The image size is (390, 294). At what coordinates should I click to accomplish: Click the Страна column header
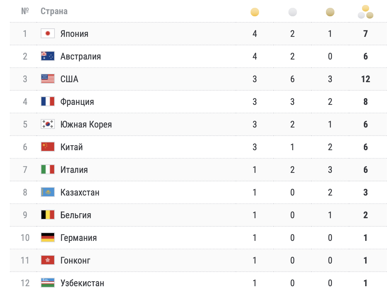click(x=54, y=11)
